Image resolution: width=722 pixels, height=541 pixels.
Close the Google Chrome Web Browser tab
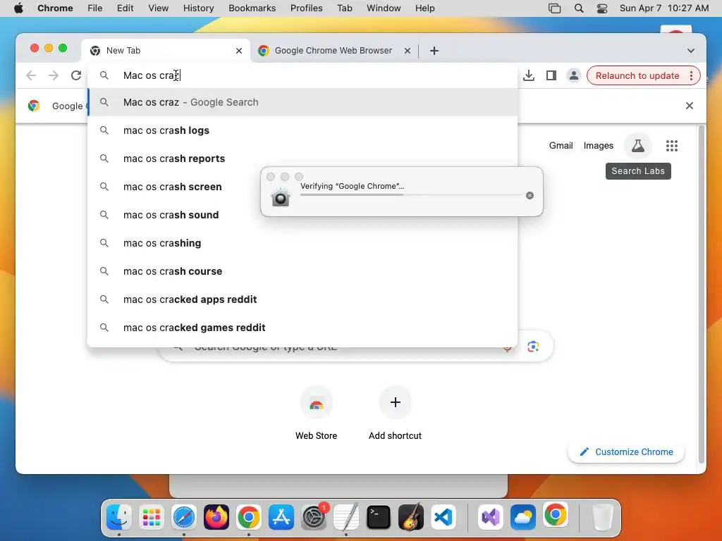click(x=408, y=51)
